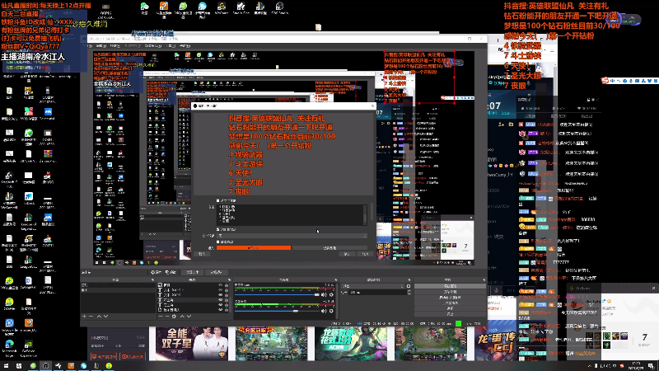Move the selected scene up
The height and width of the screenshot is (371, 659).
(x=99, y=316)
